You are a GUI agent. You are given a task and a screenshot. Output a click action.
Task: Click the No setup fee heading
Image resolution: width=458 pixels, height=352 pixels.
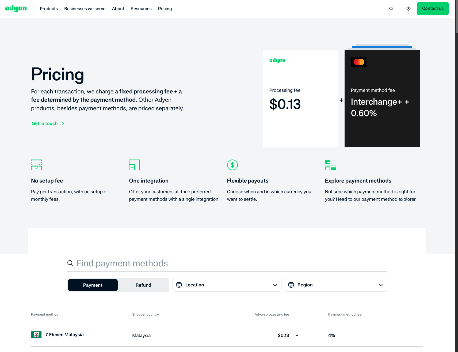tap(47, 181)
